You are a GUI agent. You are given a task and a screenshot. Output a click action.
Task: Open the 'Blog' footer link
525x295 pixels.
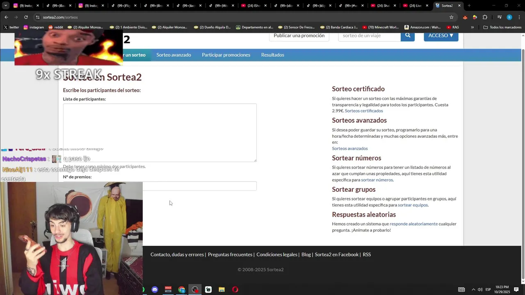pyautogui.click(x=306, y=254)
